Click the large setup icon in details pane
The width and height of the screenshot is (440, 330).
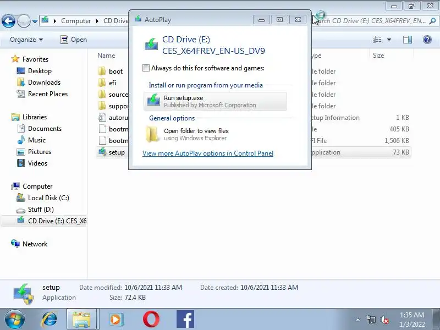tap(24, 294)
